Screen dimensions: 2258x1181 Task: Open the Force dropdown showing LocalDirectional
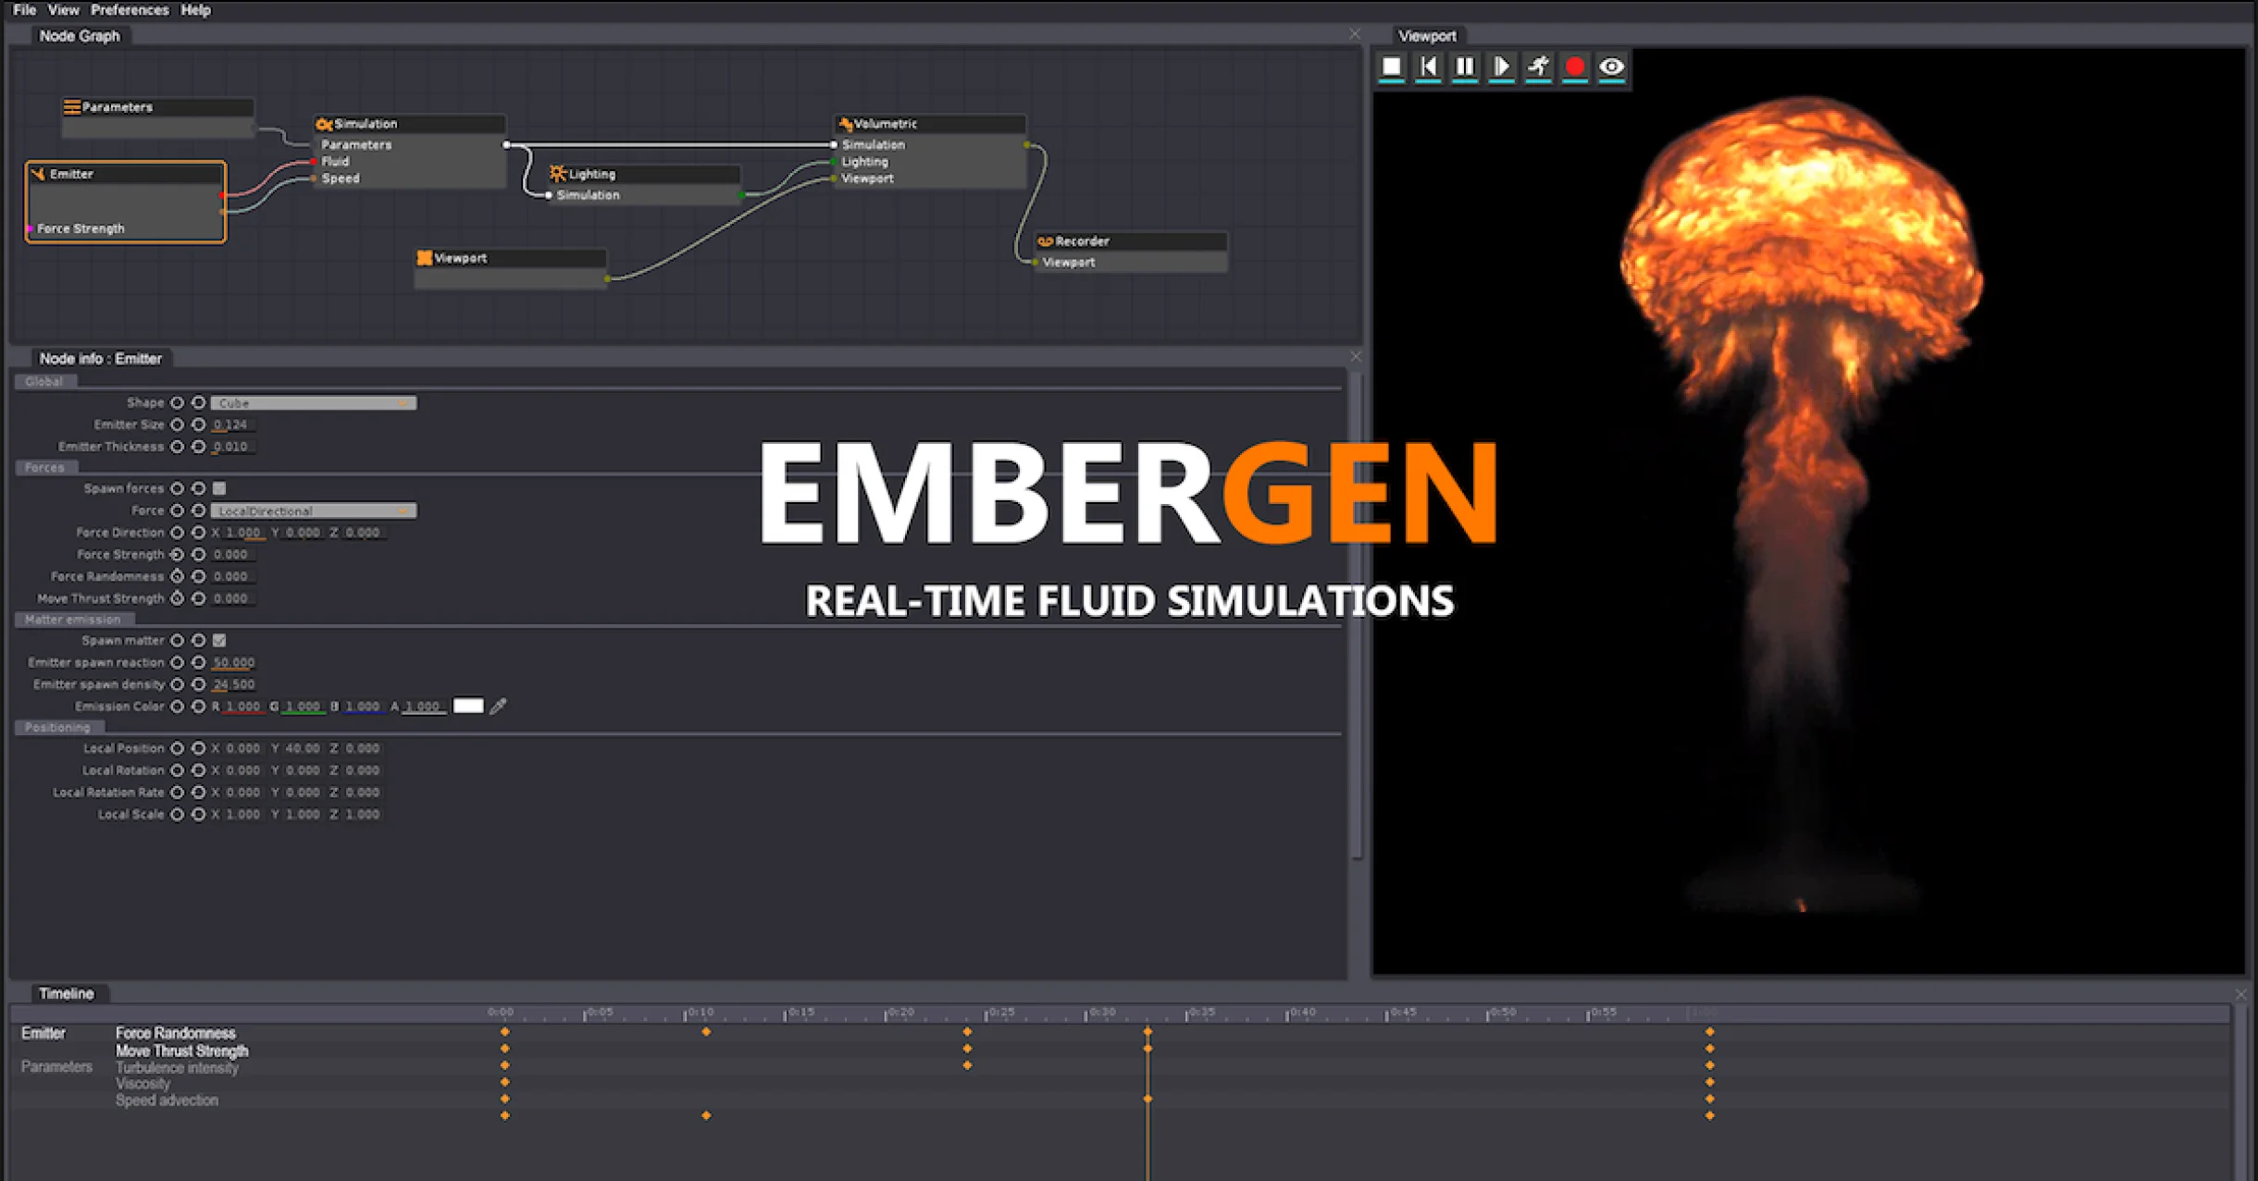click(x=313, y=510)
